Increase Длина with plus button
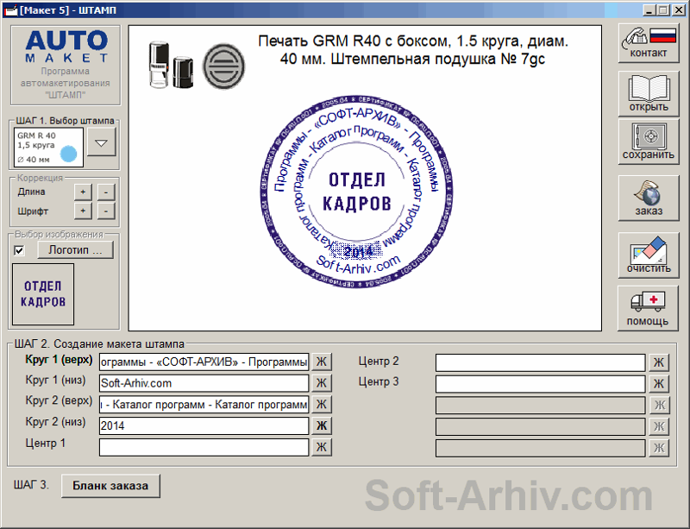690x529 pixels. (x=83, y=192)
